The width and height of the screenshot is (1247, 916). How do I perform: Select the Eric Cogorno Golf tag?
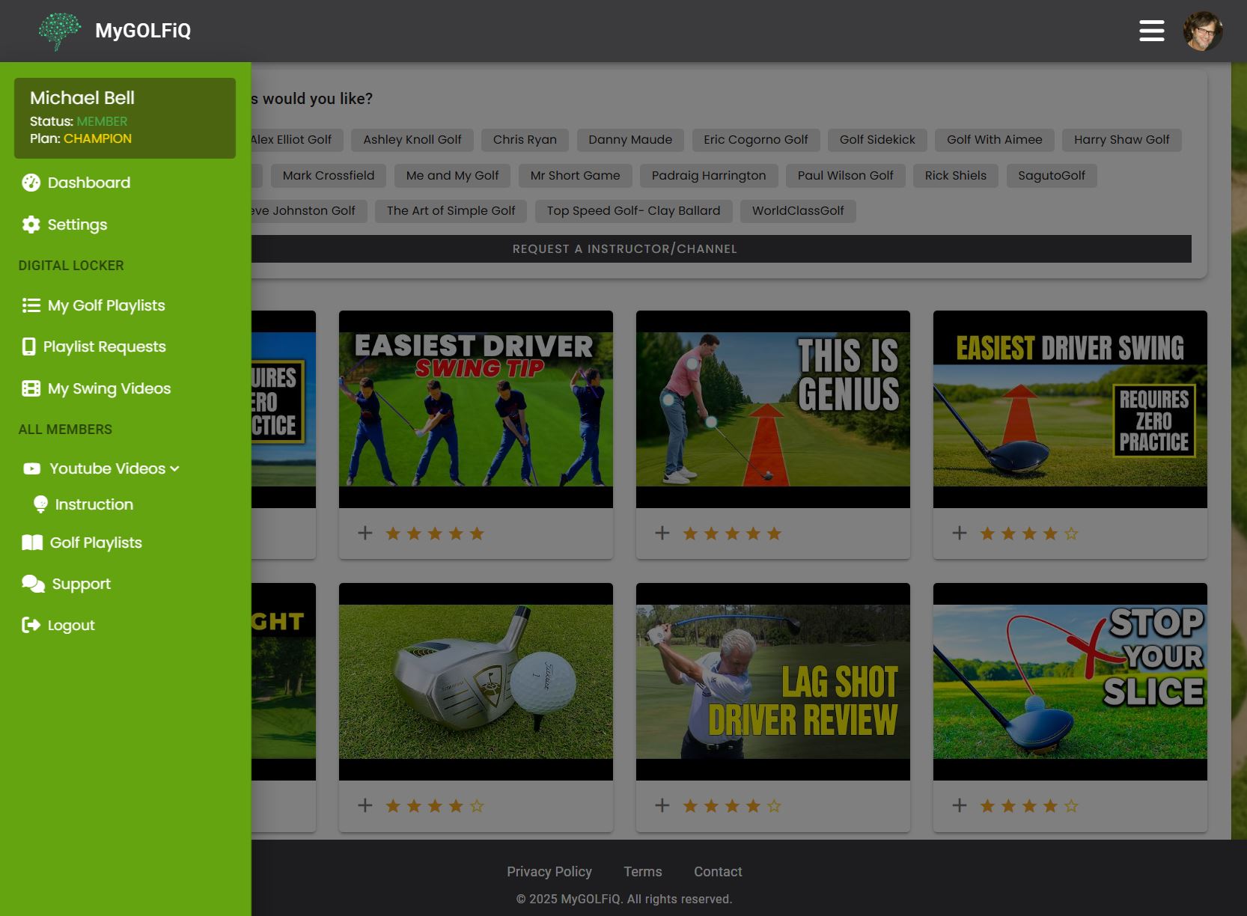click(x=756, y=140)
